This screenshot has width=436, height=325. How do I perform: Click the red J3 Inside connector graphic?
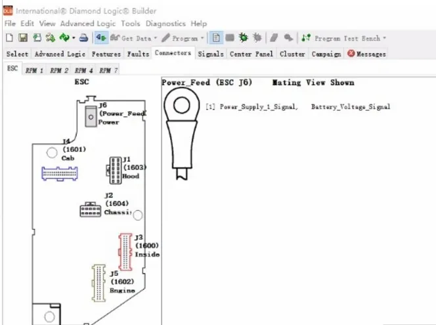pyautogui.click(x=125, y=252)
